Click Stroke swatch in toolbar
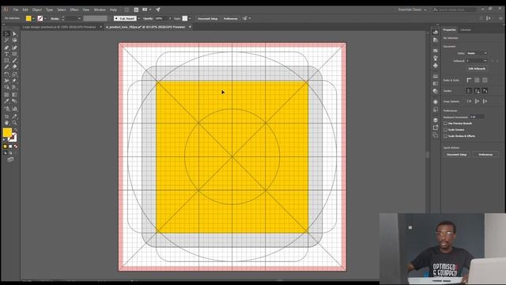The image size is (506, 285). click(13, 137)
